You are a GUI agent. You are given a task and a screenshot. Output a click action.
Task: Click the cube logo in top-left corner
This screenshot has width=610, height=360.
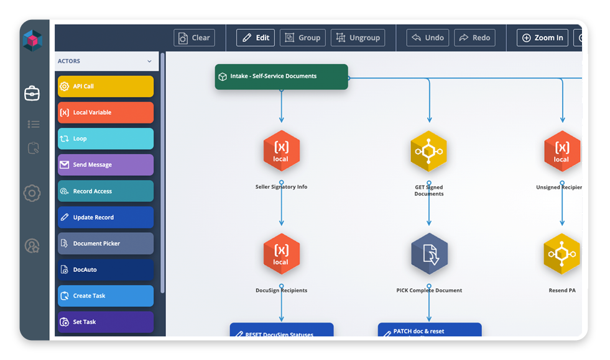[x=32, y=41]
